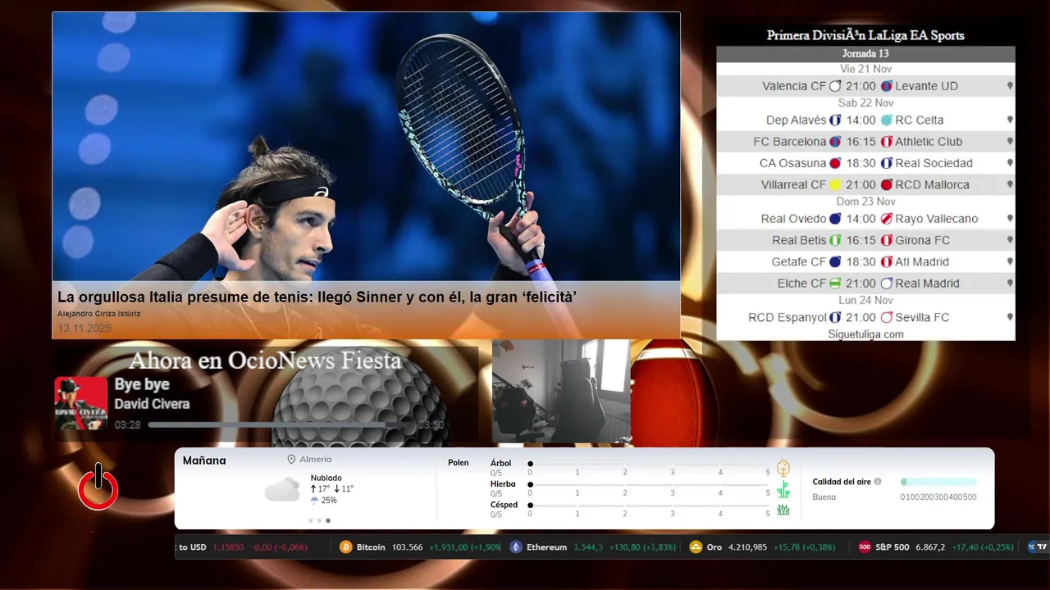Click the FC Barcelona crest
This screenshot has width=1050, height=590.
pos(835,142)
